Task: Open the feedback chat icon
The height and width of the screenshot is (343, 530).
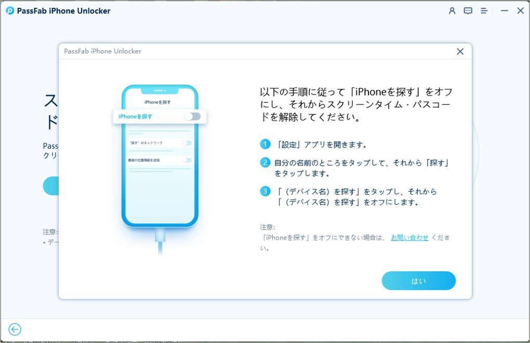Action: tap(468, 11)
